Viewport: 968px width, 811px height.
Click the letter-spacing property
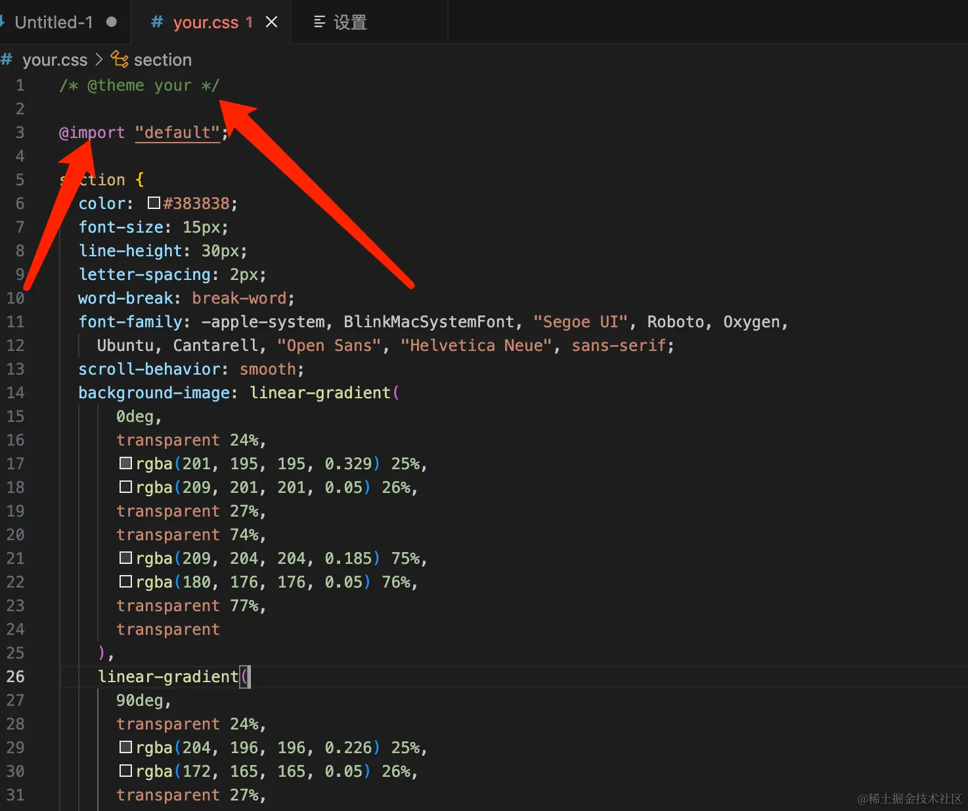coord(144,275)
